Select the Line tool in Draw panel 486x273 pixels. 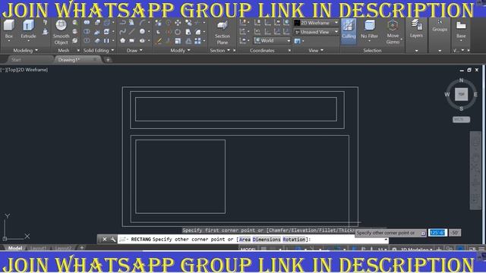coord(132,32)
